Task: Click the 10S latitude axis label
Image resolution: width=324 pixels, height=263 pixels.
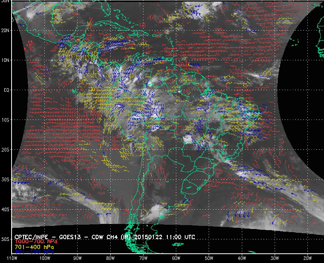Action: tap(5, 120)
